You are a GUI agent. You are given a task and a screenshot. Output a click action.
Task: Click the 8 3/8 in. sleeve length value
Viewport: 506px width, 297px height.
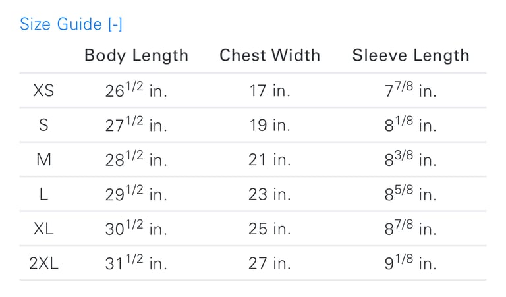(x=410, y=160)
